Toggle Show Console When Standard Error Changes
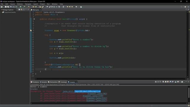This screenshot has width=190, height=107. click(173, 82)
